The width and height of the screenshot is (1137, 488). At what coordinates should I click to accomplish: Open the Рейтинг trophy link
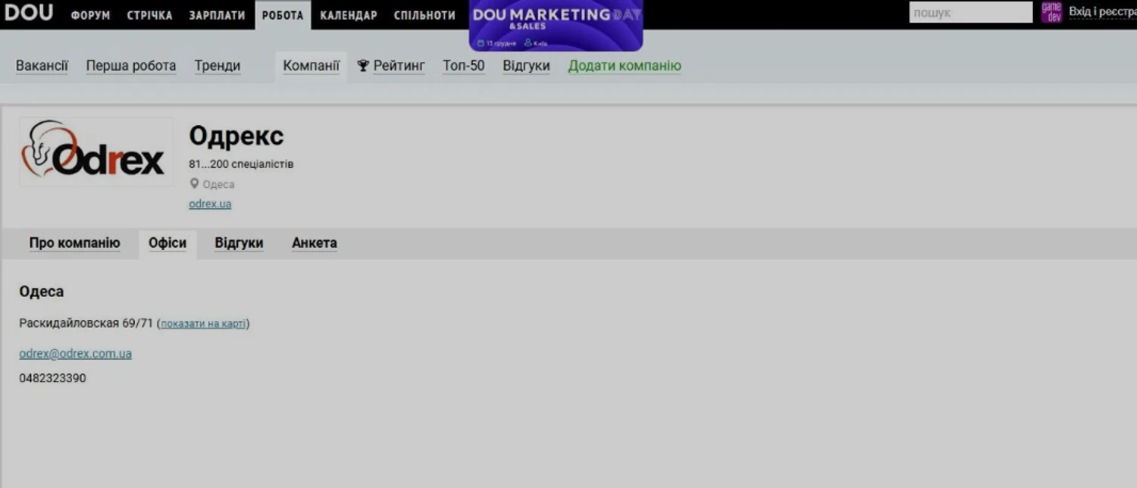(x=391, y=66)
